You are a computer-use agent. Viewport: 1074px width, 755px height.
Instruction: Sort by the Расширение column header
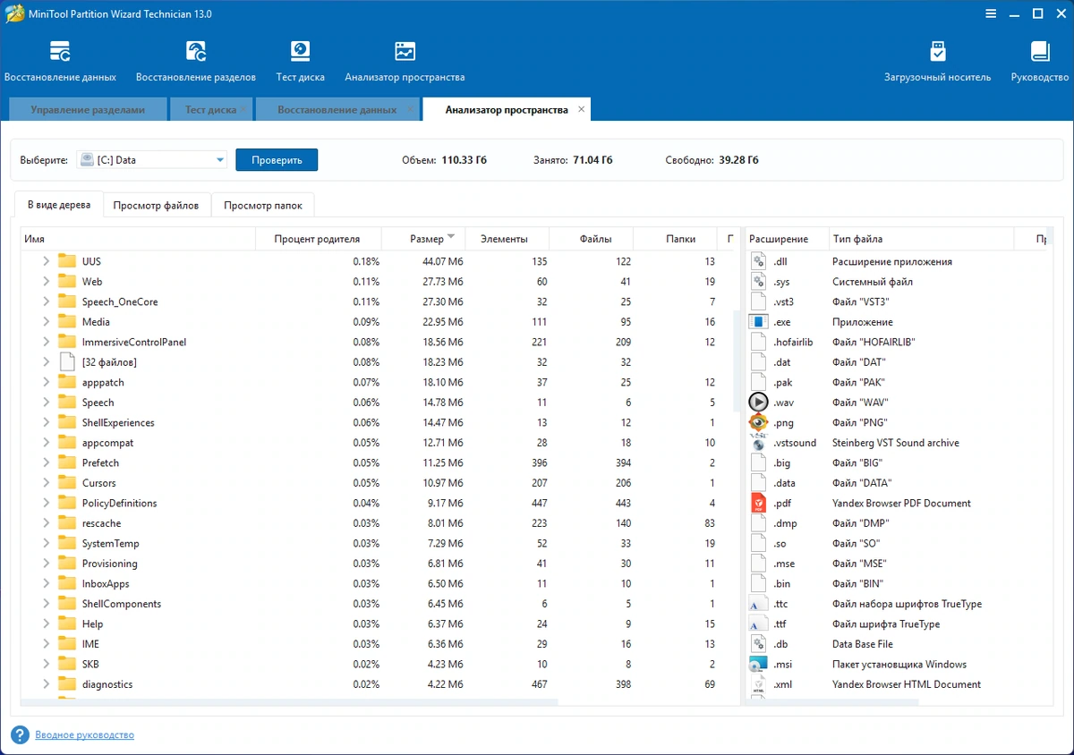[x=787, y=239]
